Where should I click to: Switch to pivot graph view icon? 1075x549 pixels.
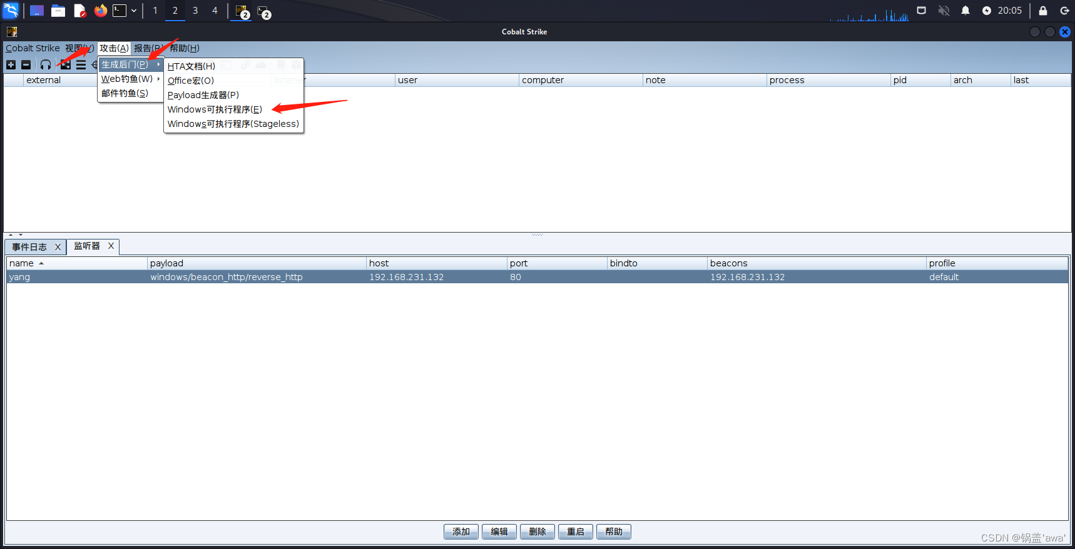coord(66,65)
